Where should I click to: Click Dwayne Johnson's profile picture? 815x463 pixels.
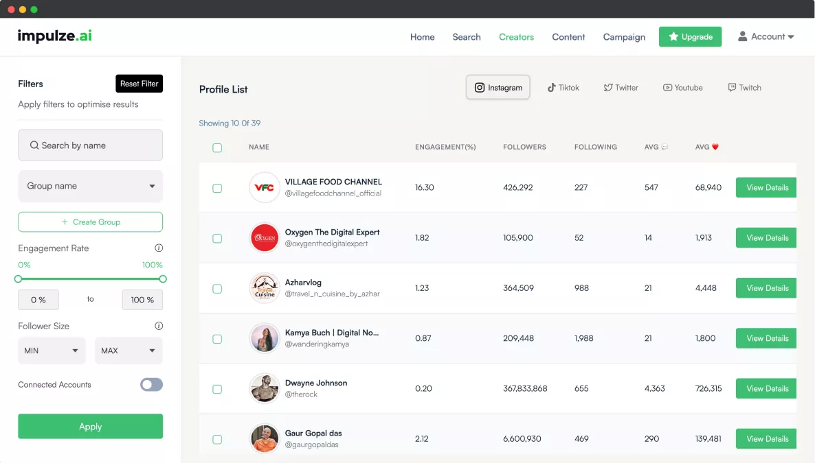coord(265,389)
